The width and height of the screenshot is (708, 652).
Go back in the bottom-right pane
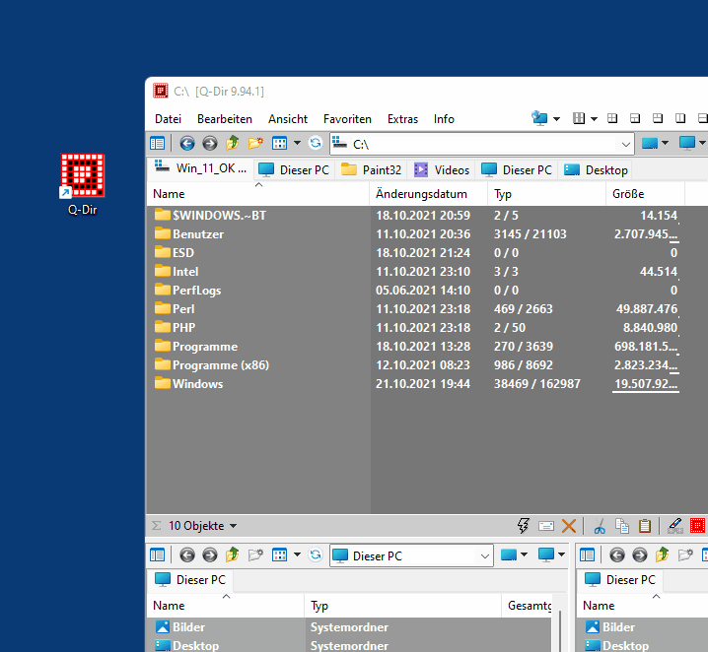point(617,555)
